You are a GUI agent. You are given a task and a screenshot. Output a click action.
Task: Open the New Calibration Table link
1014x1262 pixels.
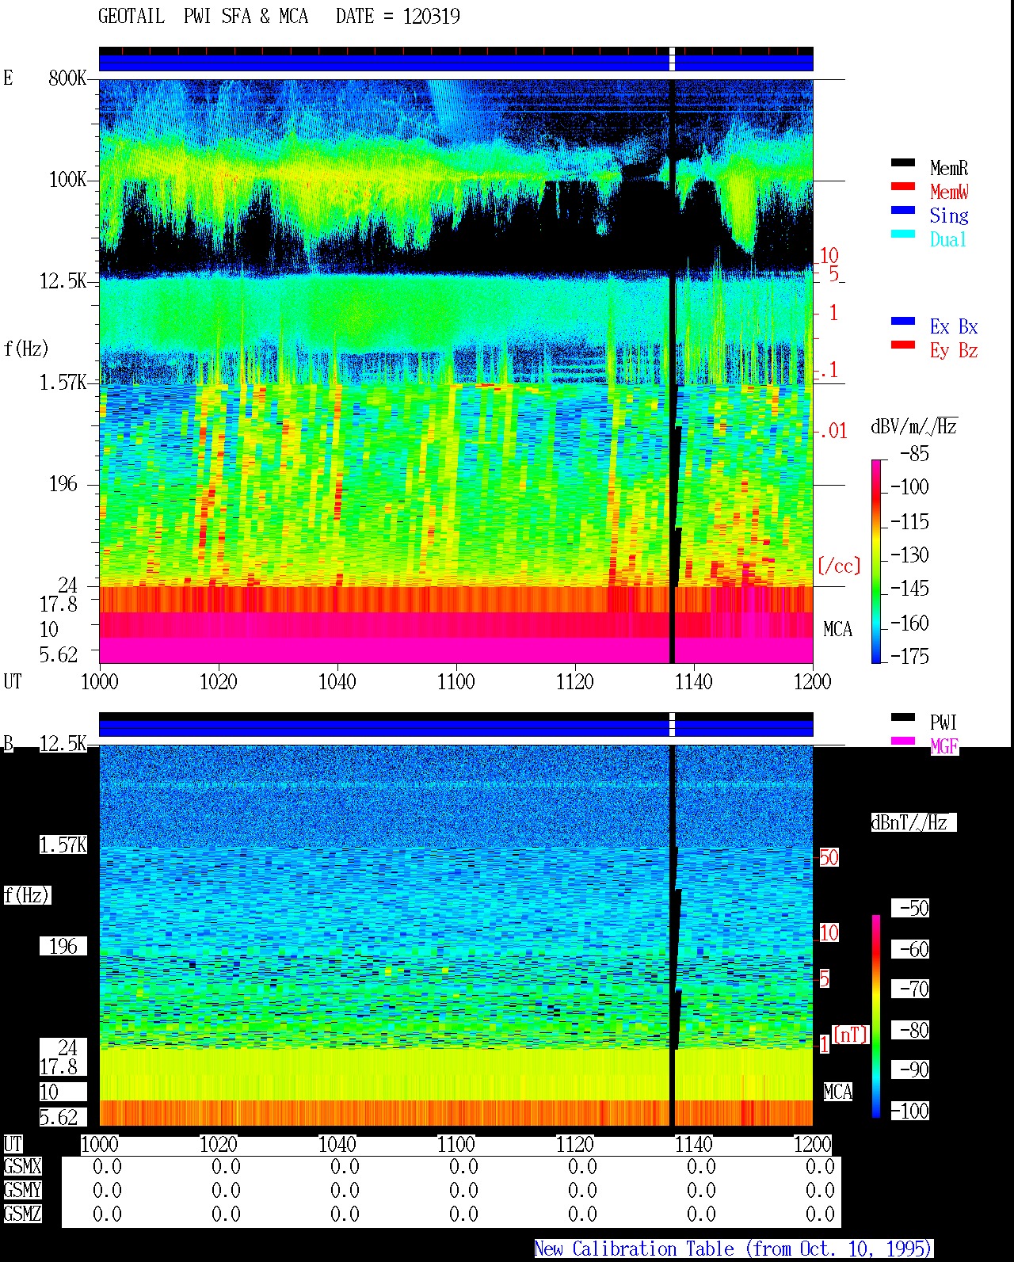point(734,1249)
